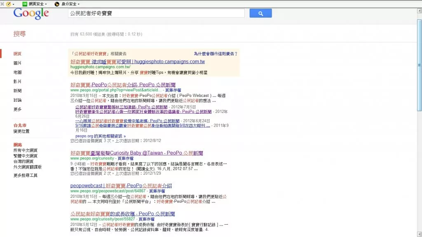Click the search box containing 公民記者好奇寶寶
This screenshot has width=422, height=237.
click(156, 14)
